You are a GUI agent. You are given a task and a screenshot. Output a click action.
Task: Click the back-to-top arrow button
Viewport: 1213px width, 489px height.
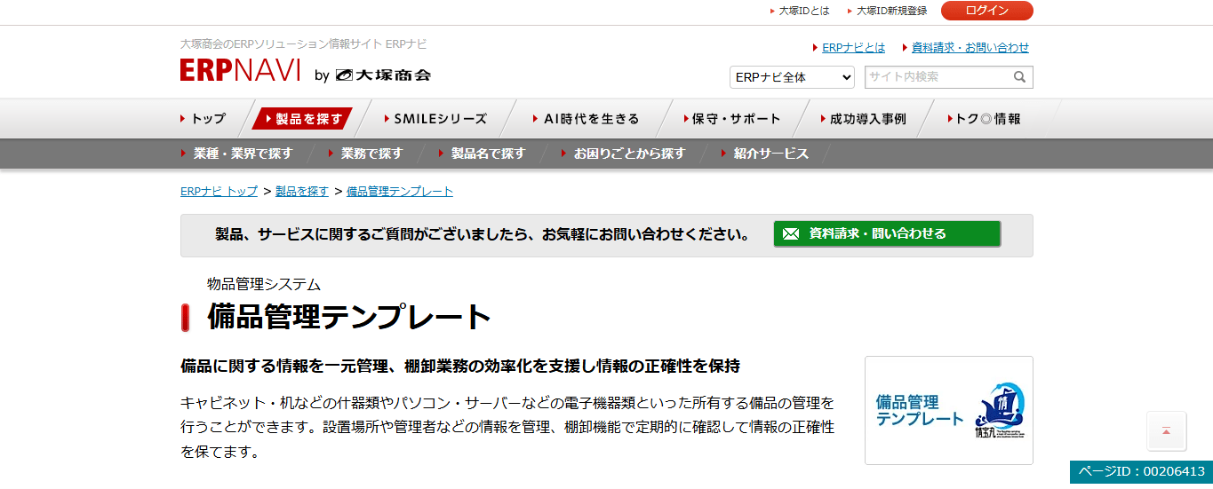[x=1166, y=431]
